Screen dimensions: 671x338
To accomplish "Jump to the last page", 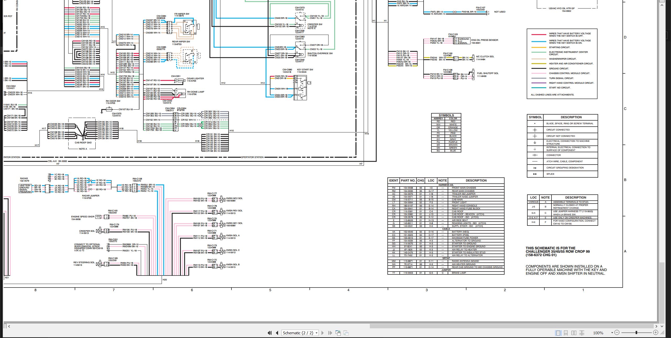I will (330, 333).
